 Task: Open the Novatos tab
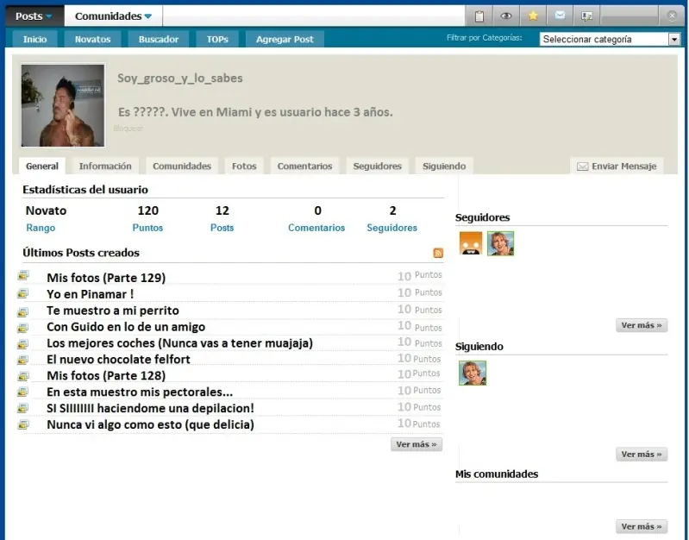93,39
